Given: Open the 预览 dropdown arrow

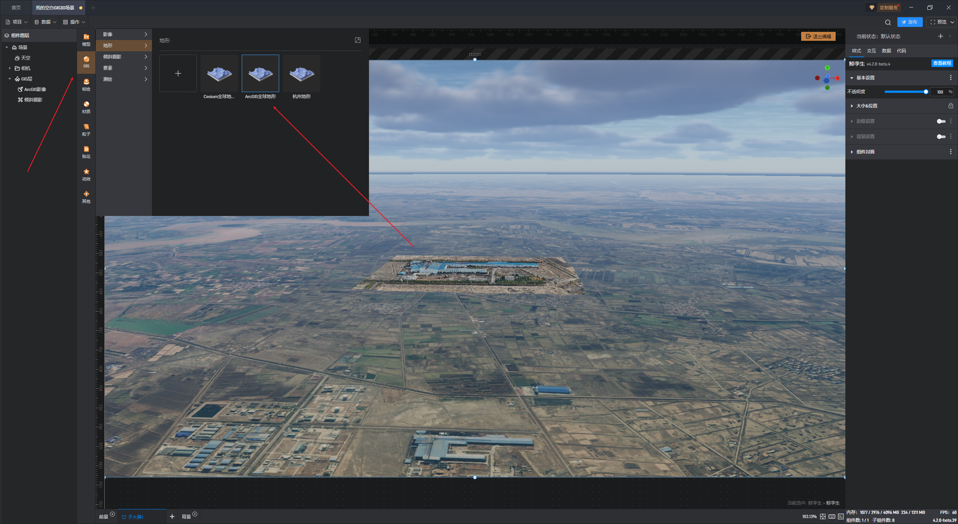Looking at the screenshot, I should (x=952, y=22).
